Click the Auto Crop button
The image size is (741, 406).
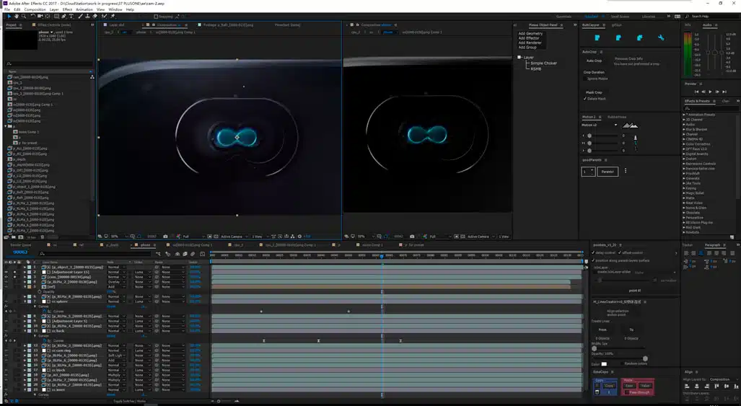coord(594,61)
